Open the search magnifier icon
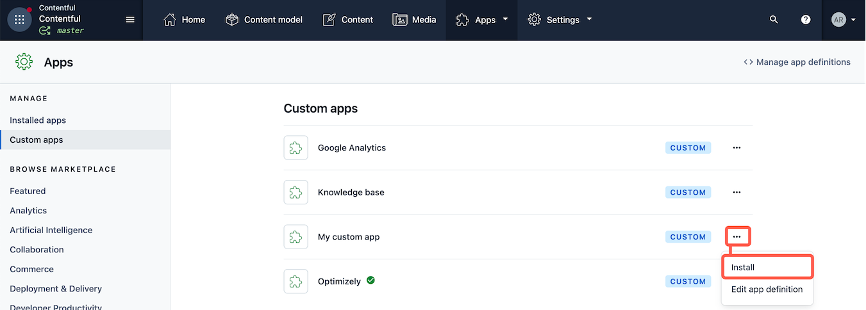The width and height of the screenshot is (866, 310). click(x=774, y=20)
